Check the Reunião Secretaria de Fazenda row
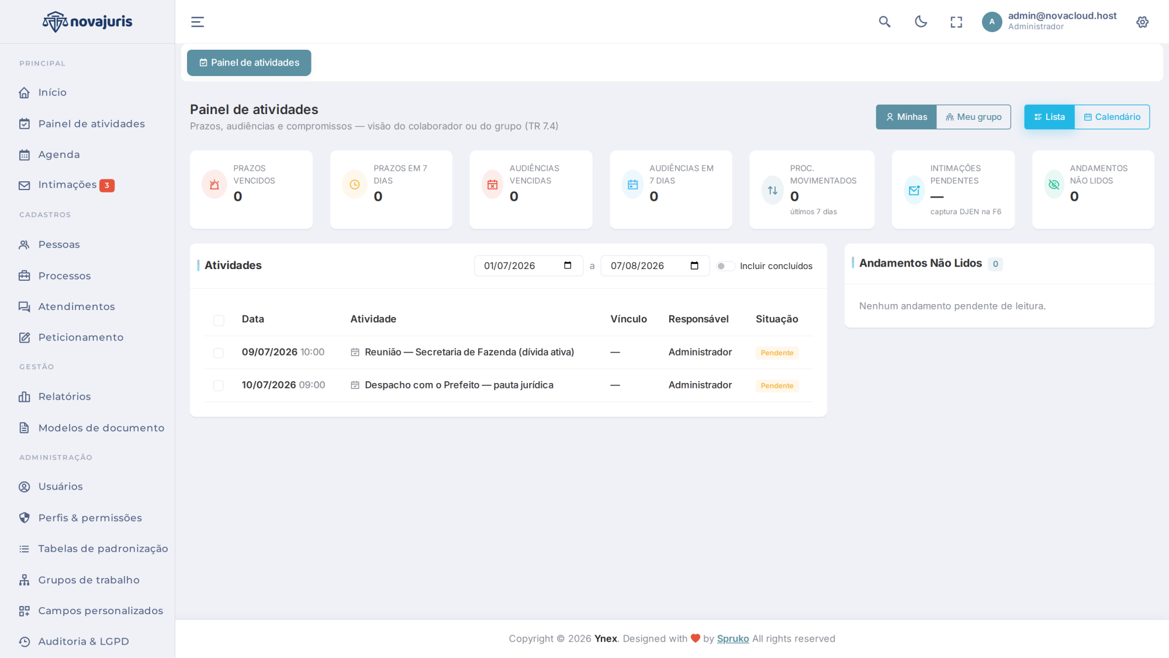The width and height of the screenshot is (1169, 658). click(219, 353)
